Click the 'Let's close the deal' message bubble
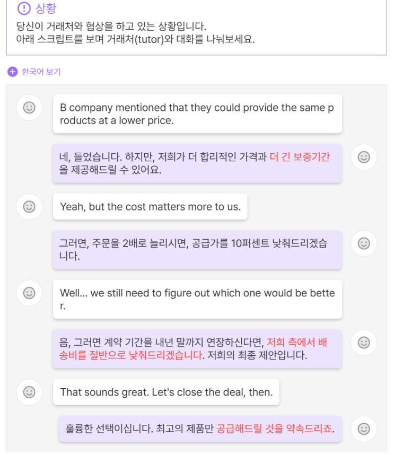This screenshot has width=394, height=455. [x=166, y=392]
